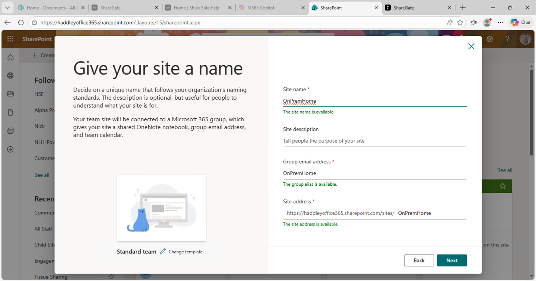Open HSE followed site
The width and height of the screenshot is (536, 281).
39,94
